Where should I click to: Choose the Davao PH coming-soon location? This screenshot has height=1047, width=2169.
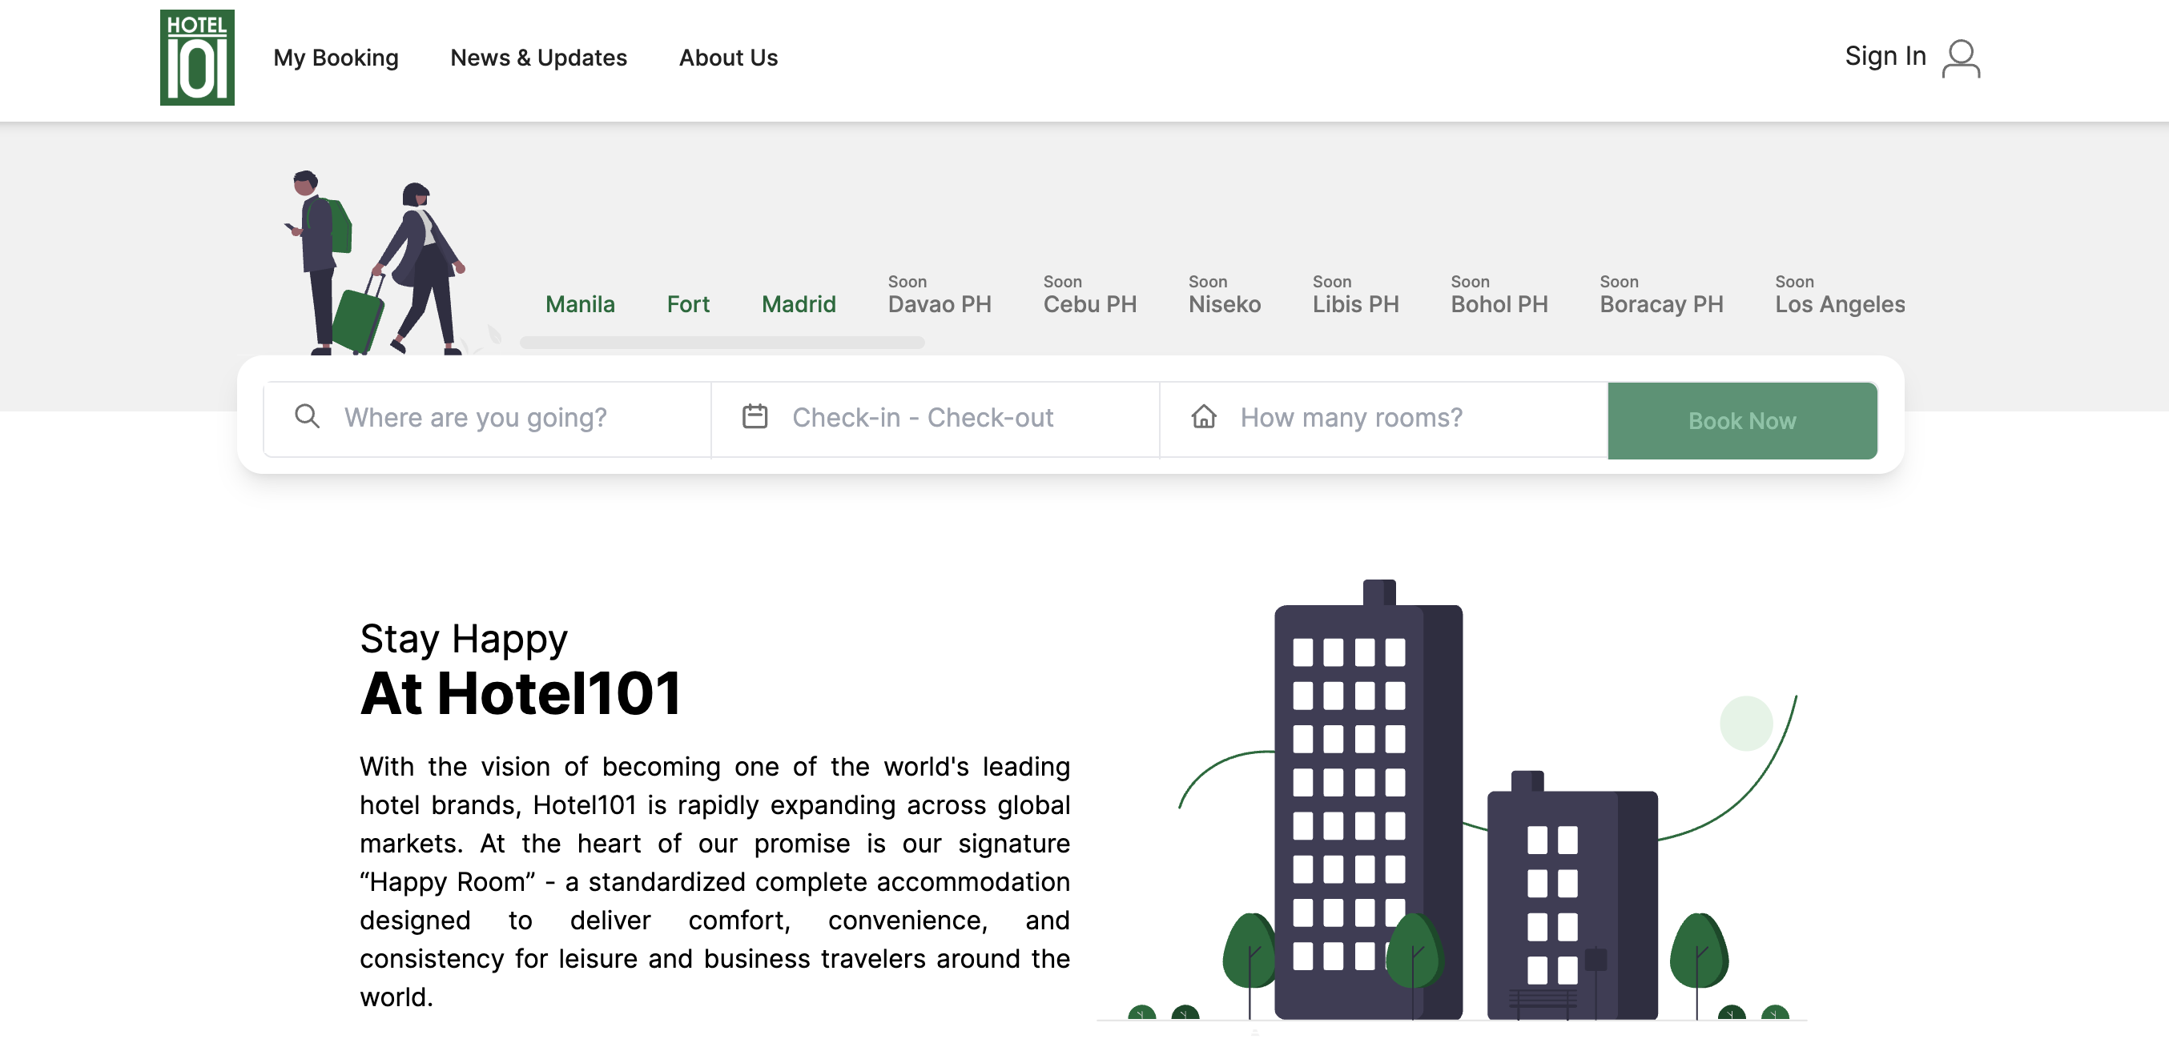point(940,295)
